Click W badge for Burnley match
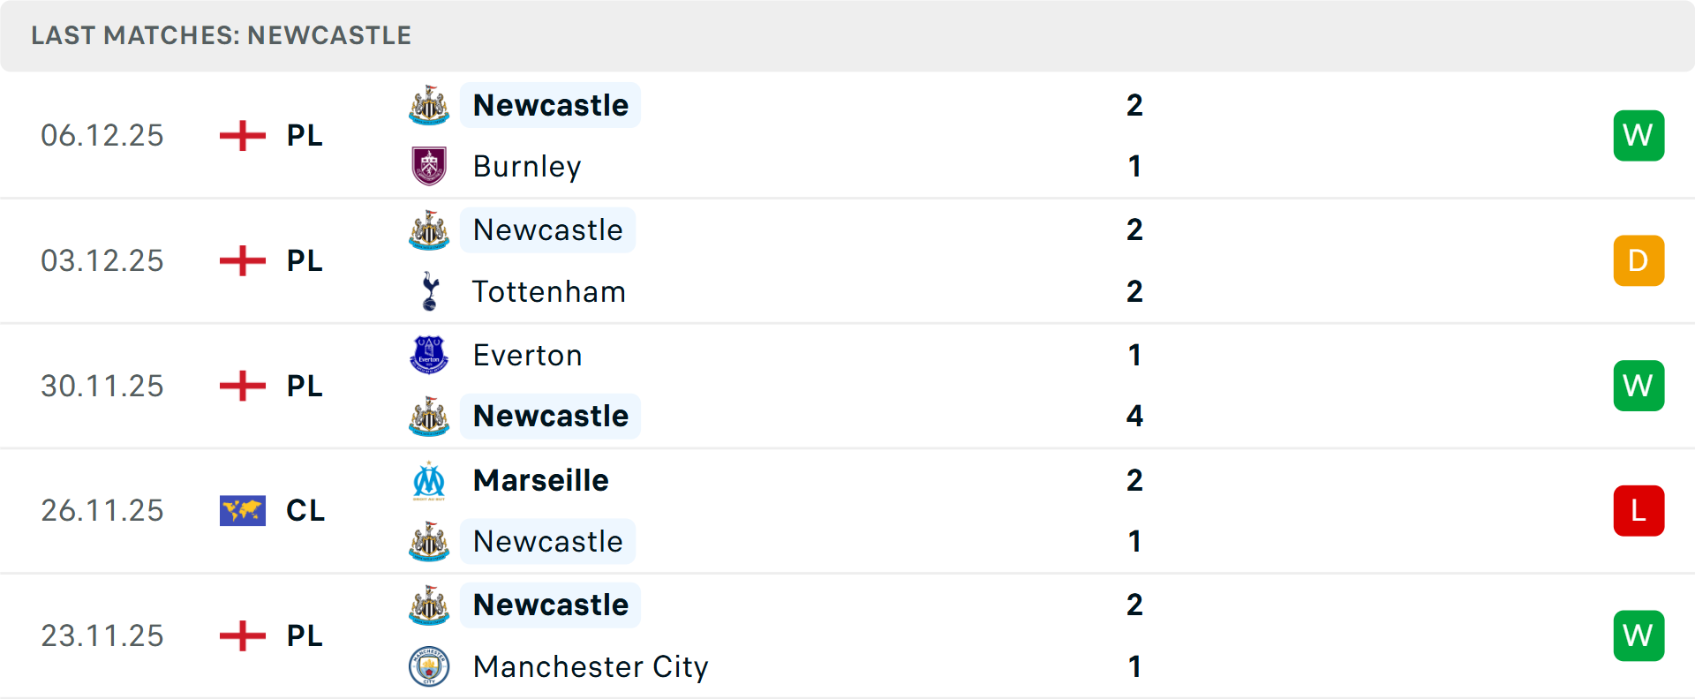Image resolution: width=1695 pixels, height=699 pixels. pos(1638,136)
